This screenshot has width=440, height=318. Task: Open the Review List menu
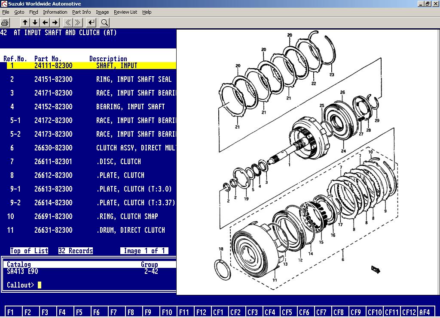pyautogui.click(x=125, y=12)
